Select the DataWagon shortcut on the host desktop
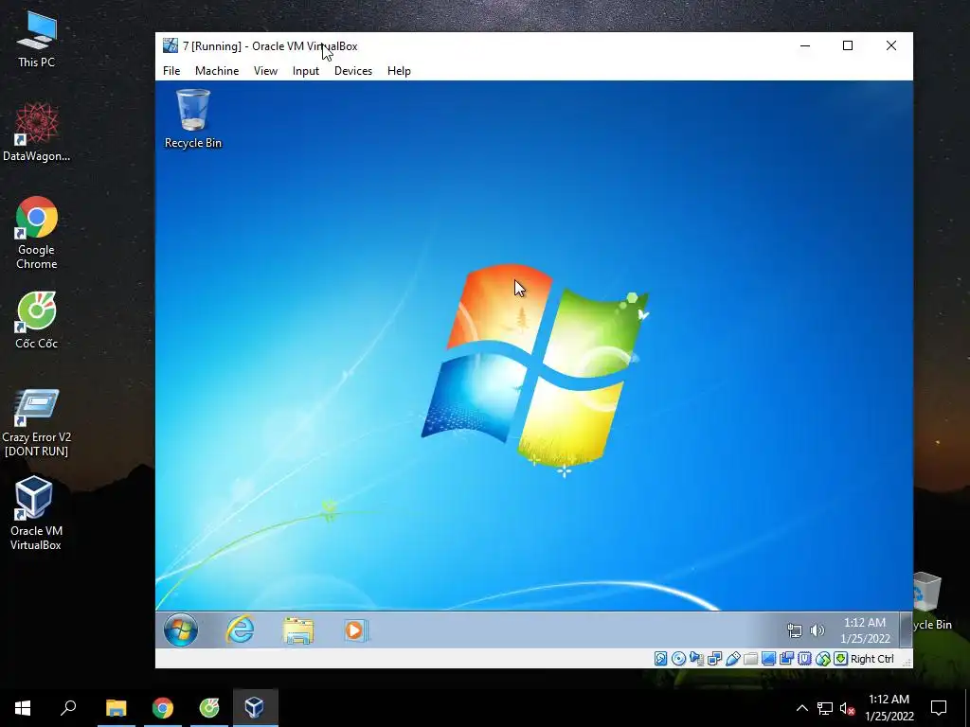Screen dimensions: 970x727 coord(37,133)
